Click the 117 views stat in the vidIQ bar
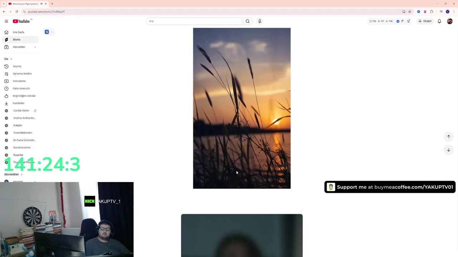 tap(381, 21)
